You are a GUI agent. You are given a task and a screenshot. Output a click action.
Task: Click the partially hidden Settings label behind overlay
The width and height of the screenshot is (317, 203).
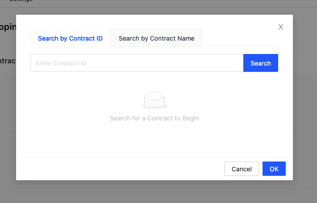[21, 1]
